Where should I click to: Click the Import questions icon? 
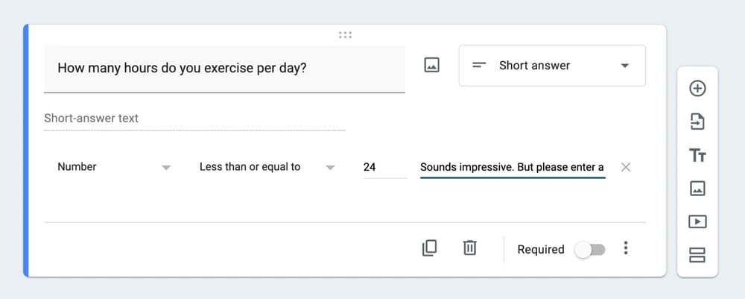[x=697, y=122]
